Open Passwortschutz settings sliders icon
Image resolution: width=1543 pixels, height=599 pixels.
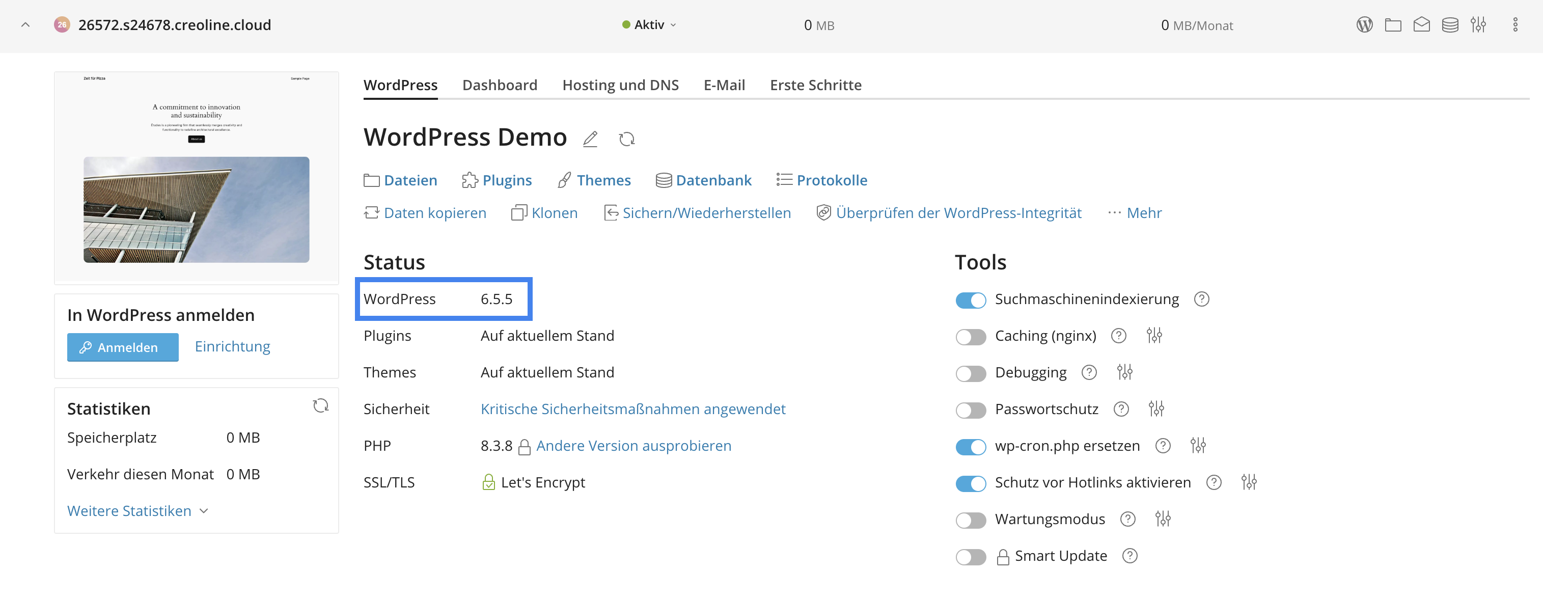tap(1156, 409)
